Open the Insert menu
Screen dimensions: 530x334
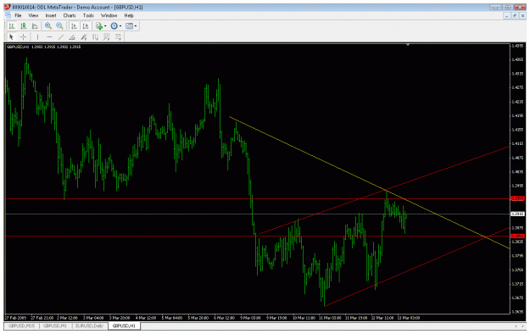tap(51, 15)
